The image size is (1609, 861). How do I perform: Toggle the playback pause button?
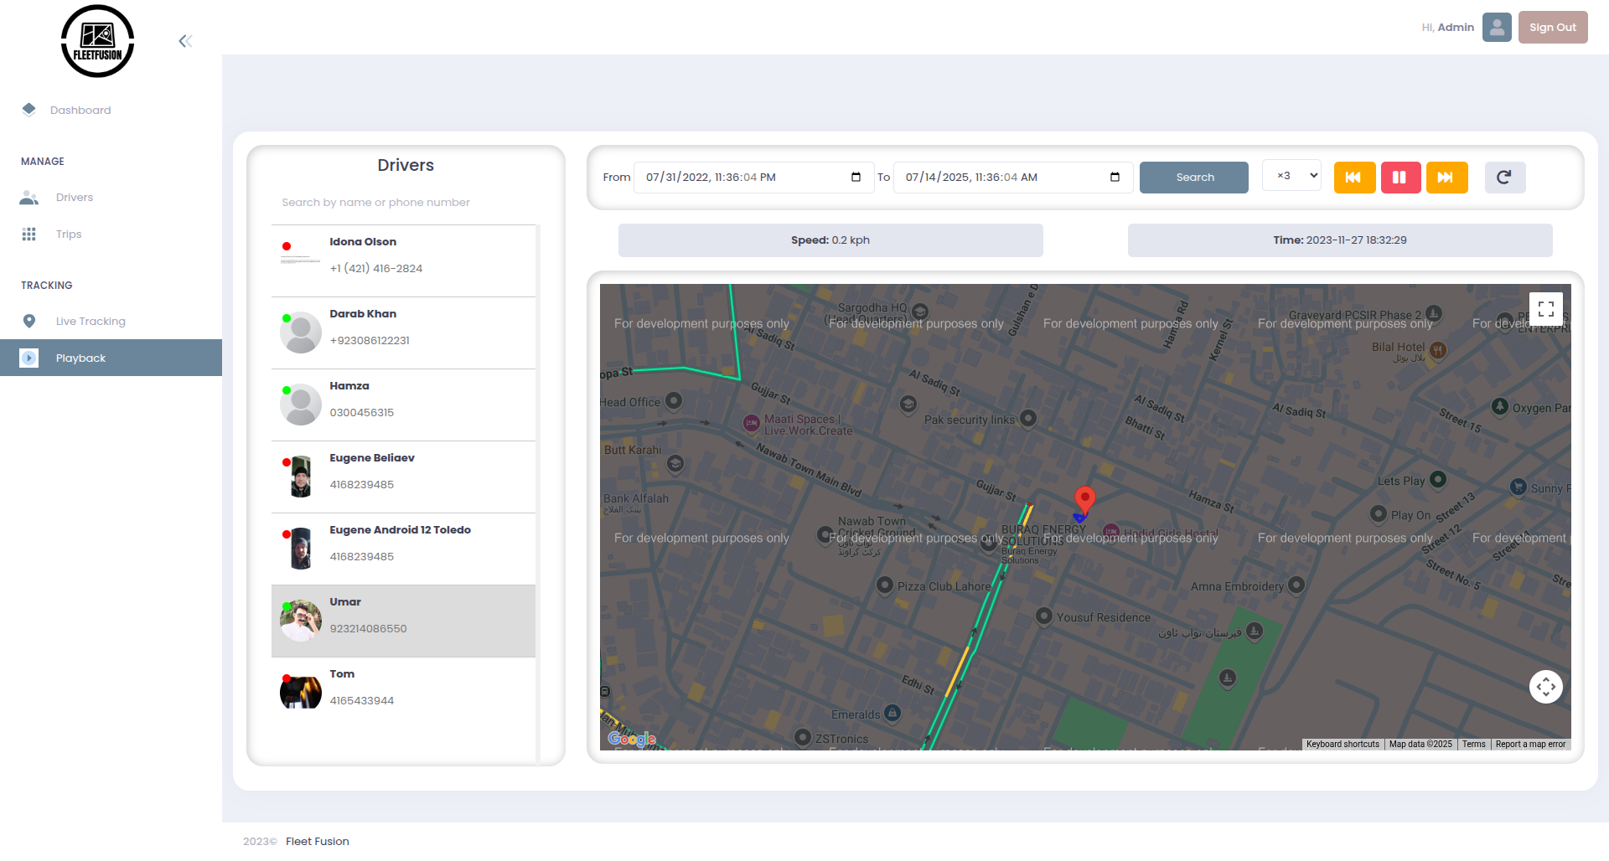[x=1400, y=177]
